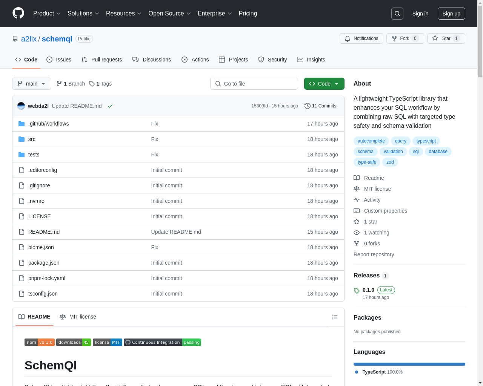
Task: Click the zod topic tag
Action: pos(390,162)
